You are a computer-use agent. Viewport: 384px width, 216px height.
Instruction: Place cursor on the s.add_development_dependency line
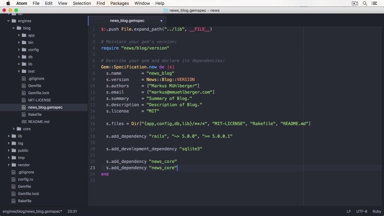coord(154,149)
